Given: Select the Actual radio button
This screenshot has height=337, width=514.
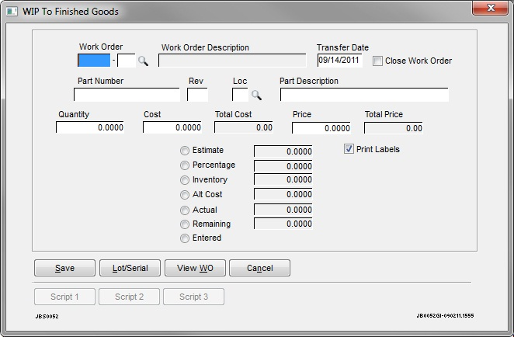Looking at the screenshot, I should pyautogui.click(x=185, y=210).
